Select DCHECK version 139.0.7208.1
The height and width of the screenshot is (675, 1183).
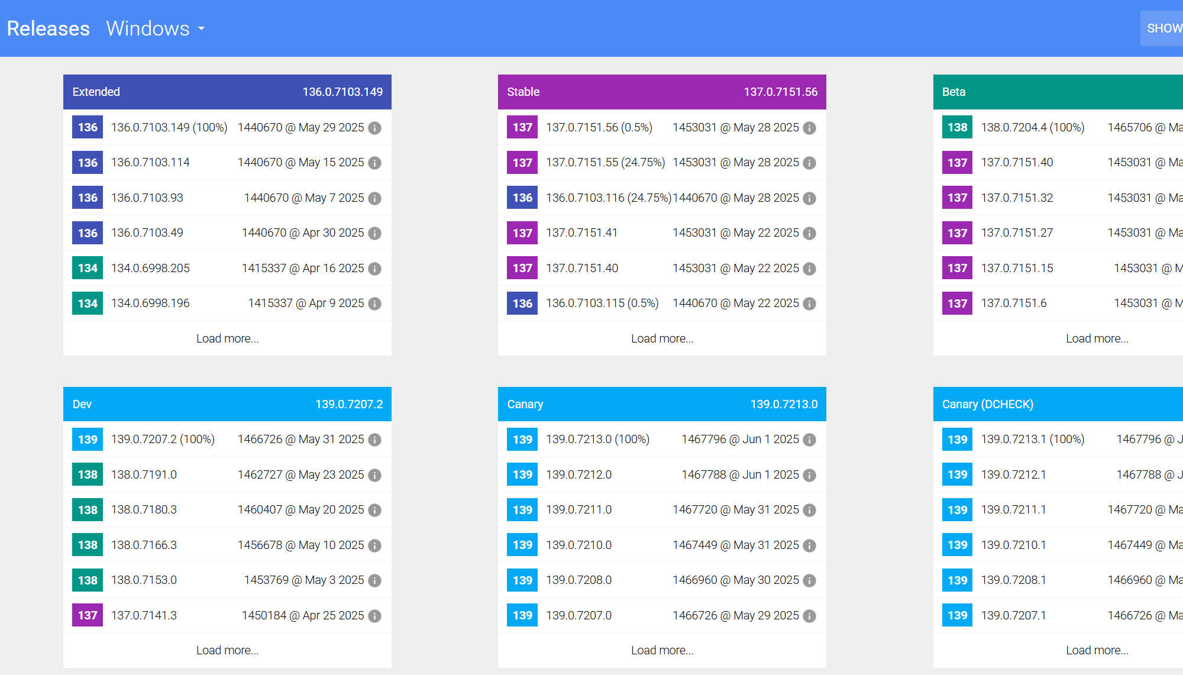pos(1013,580)
